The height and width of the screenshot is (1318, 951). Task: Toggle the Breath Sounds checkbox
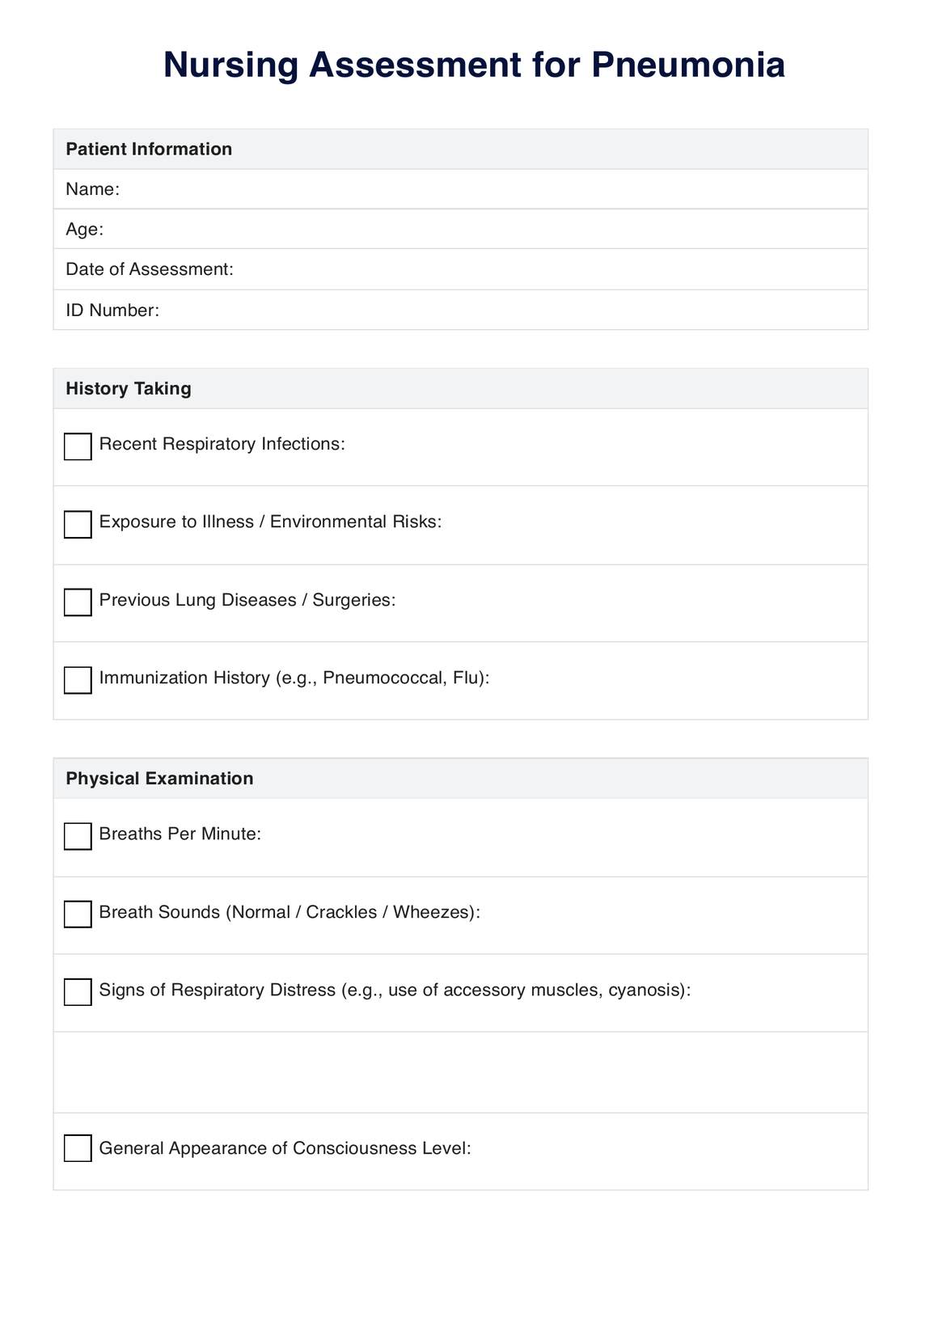click(78, 914)
